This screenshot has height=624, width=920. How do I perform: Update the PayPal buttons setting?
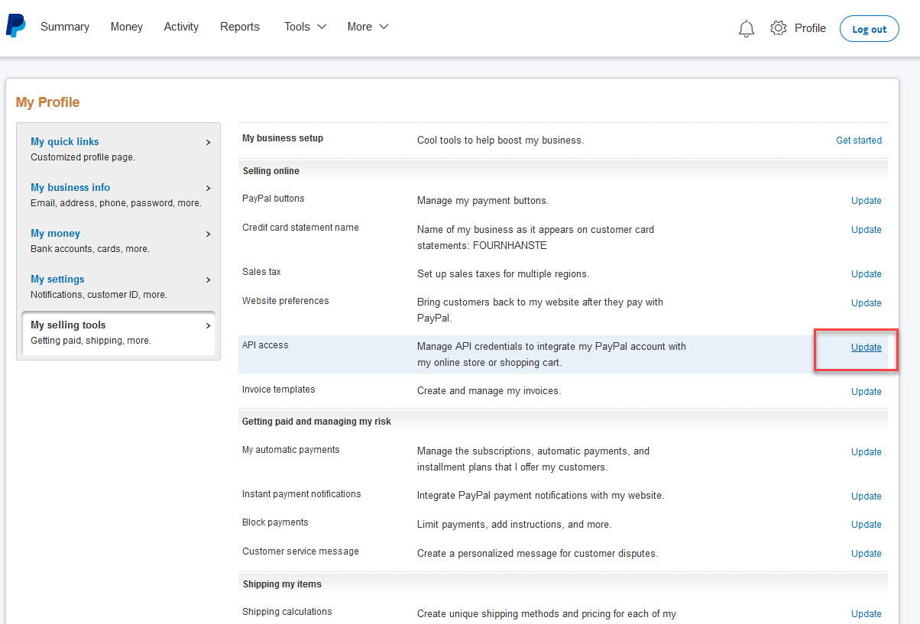pos(867,201)
